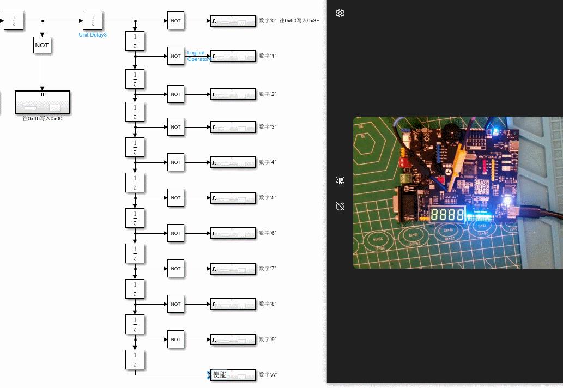Click the pulse generator labeled 数字"0"
This screenshot has width=563, height=388.
233,20
